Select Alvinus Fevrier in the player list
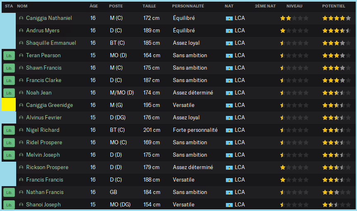The image size is (357, 211). [43, 118]
